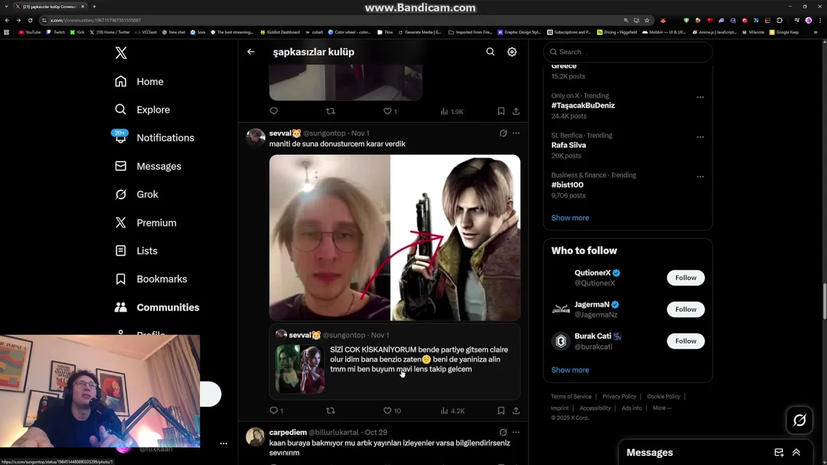Open the Leon Kennedy game character image
The height and width of the screenshot is (465, 827).
(x=455, y=238)
